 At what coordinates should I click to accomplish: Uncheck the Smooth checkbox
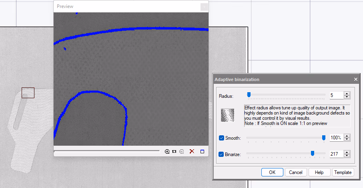(x=221, y=138)
